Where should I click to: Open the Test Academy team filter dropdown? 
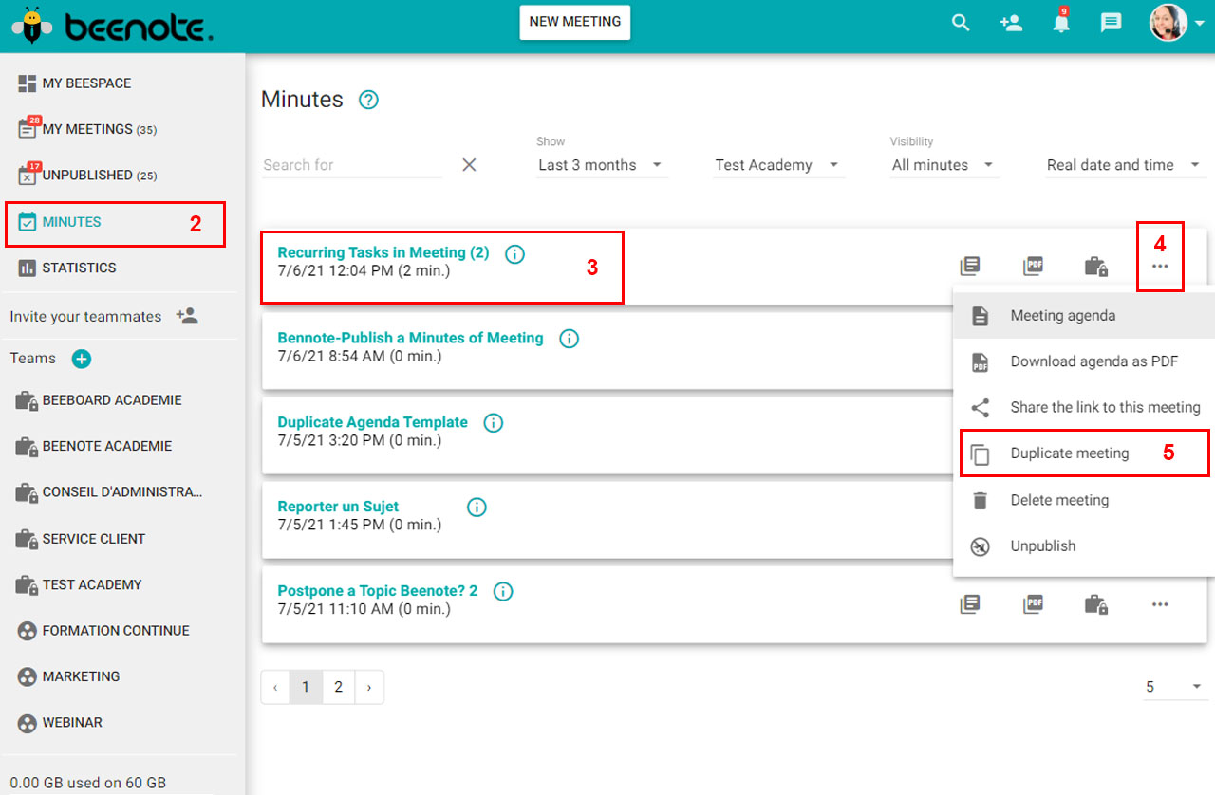pos(778,165)
